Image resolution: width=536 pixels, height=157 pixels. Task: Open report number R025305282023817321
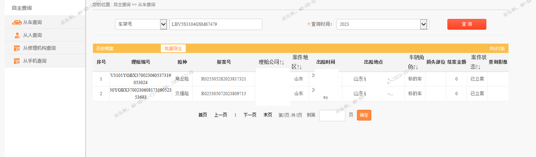224,79
